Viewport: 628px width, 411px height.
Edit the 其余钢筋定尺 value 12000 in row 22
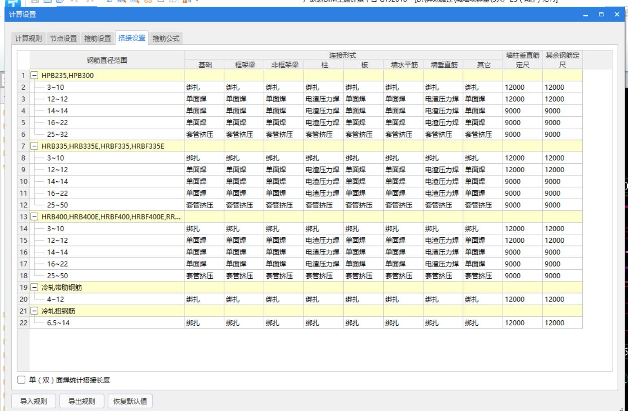[x=563, y=323]
